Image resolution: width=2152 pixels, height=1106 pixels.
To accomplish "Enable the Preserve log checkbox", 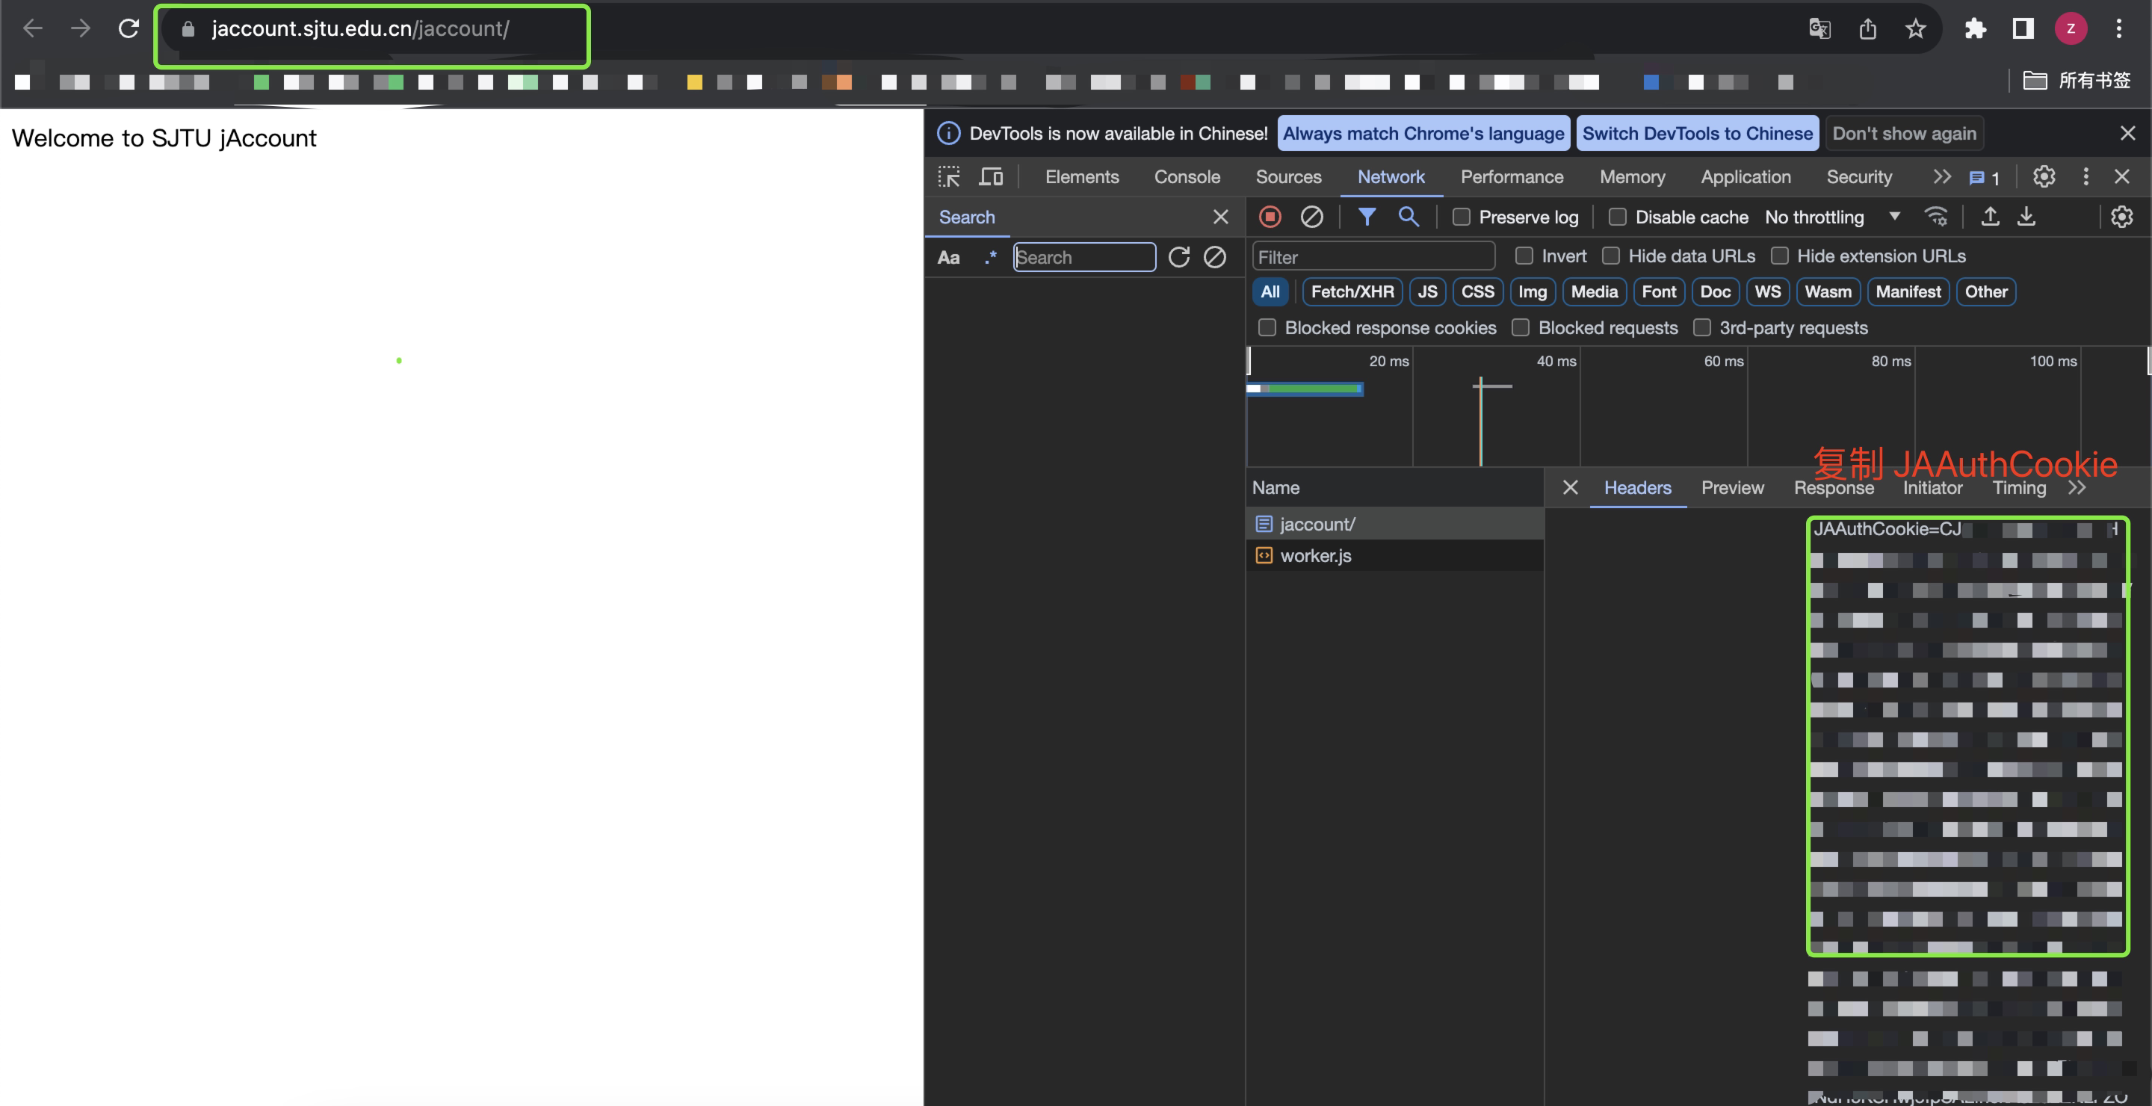I will 1461,217.
